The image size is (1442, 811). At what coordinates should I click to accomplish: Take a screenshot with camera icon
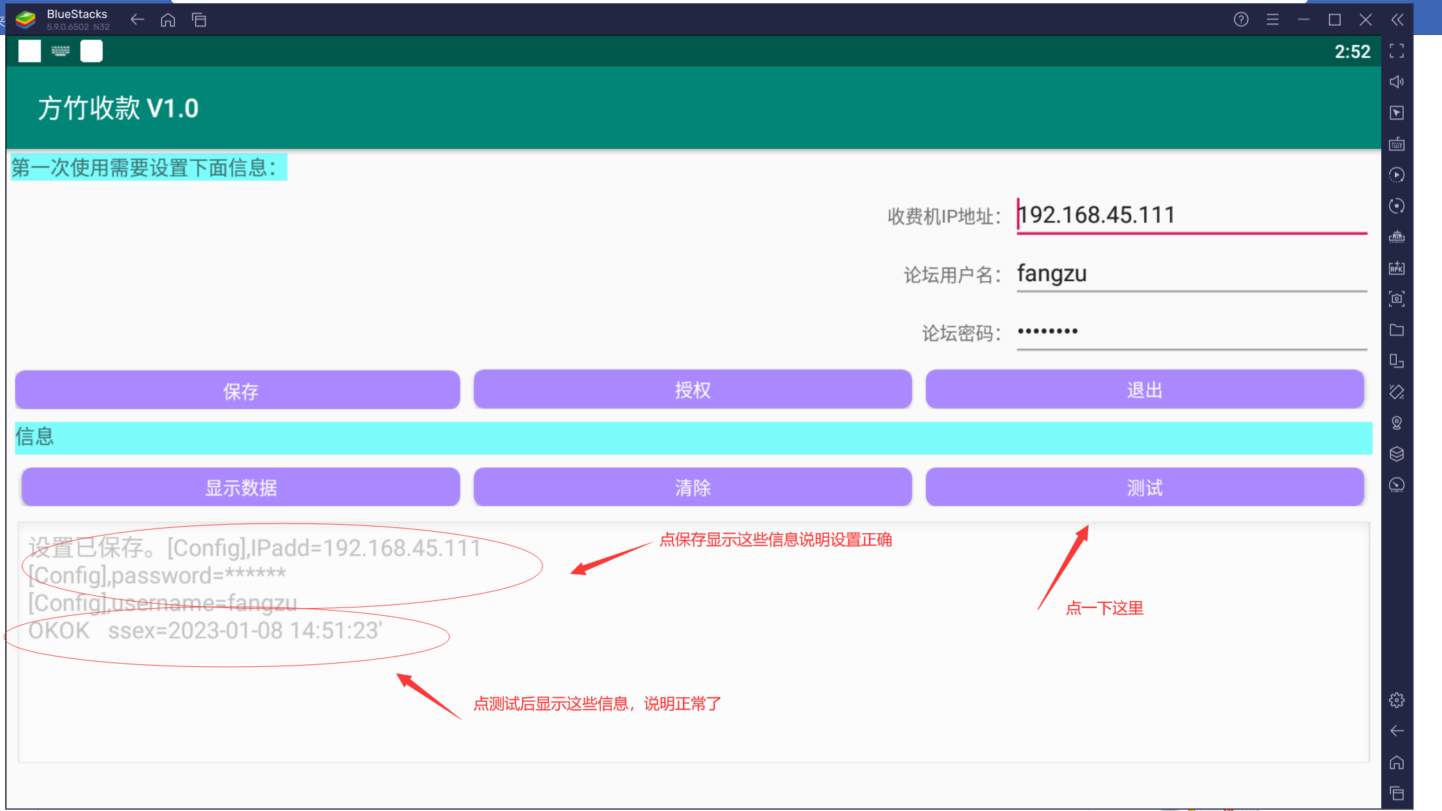click(1397, 299)
